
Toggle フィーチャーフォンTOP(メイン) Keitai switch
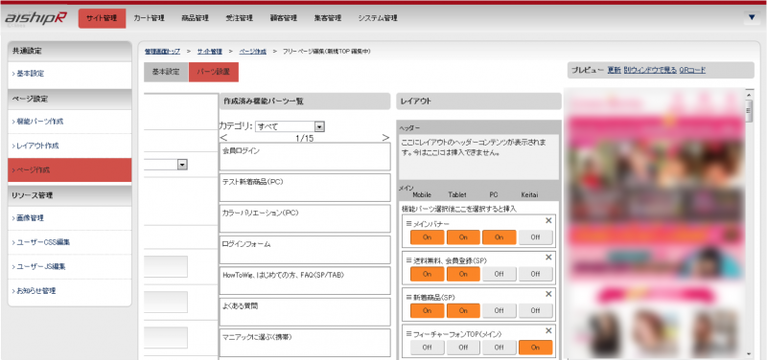(536, 348)
